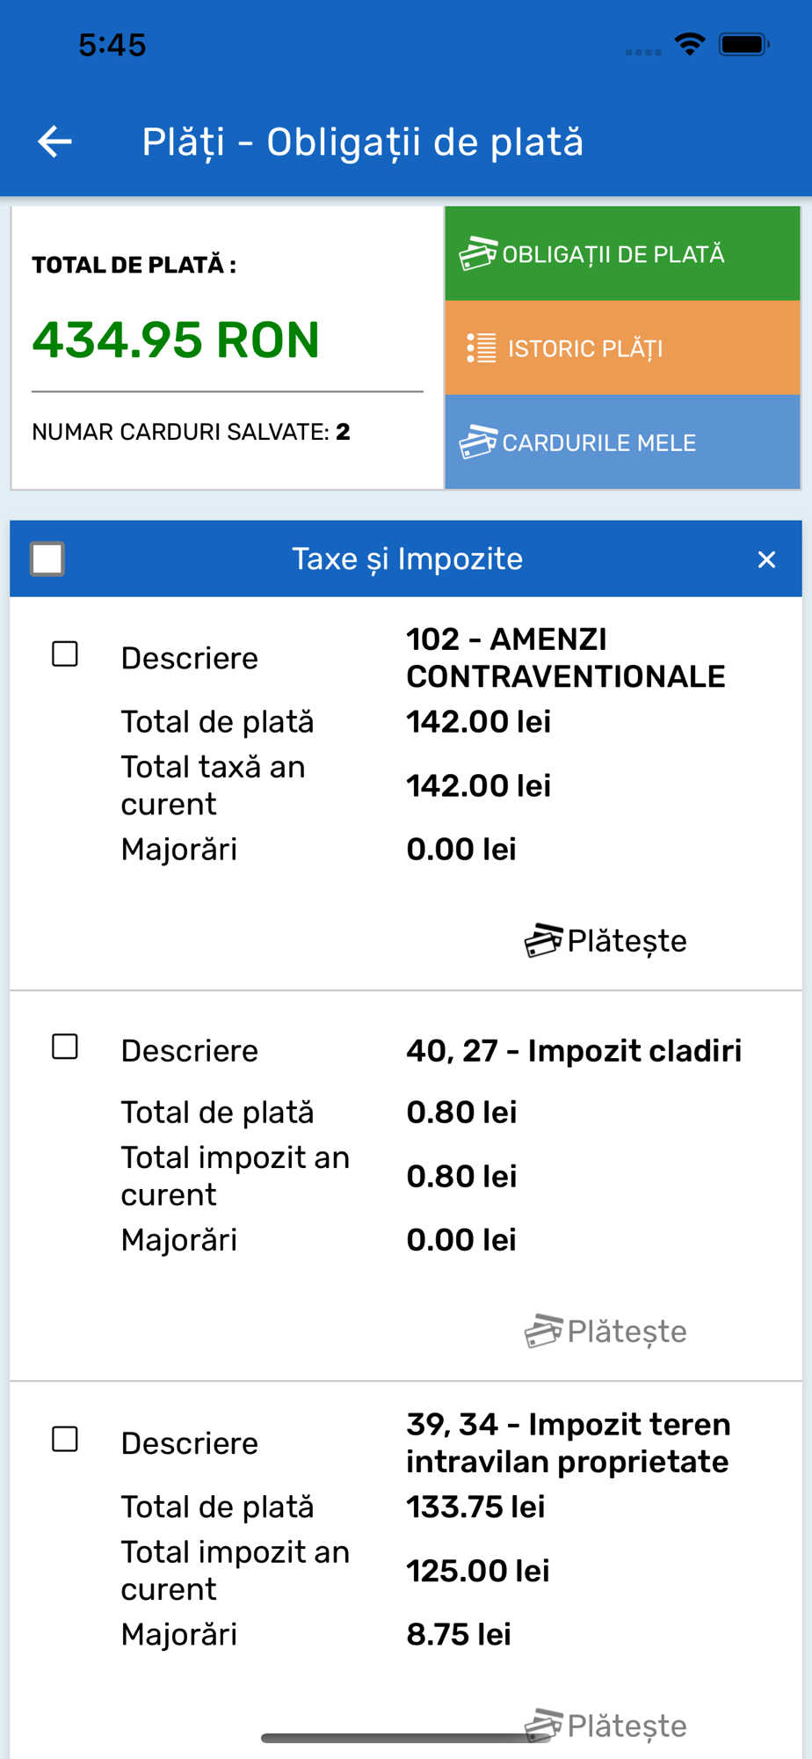
Task: Check the select-all box in Taxe și Impozite header
Action: tap(47, 558)
